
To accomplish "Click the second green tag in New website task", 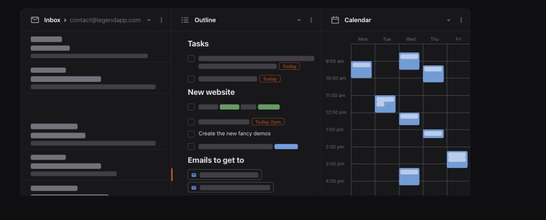I will click(x=269, y=107).
